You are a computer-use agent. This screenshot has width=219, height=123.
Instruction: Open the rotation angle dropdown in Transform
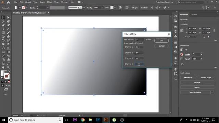(x=195, y=37)
